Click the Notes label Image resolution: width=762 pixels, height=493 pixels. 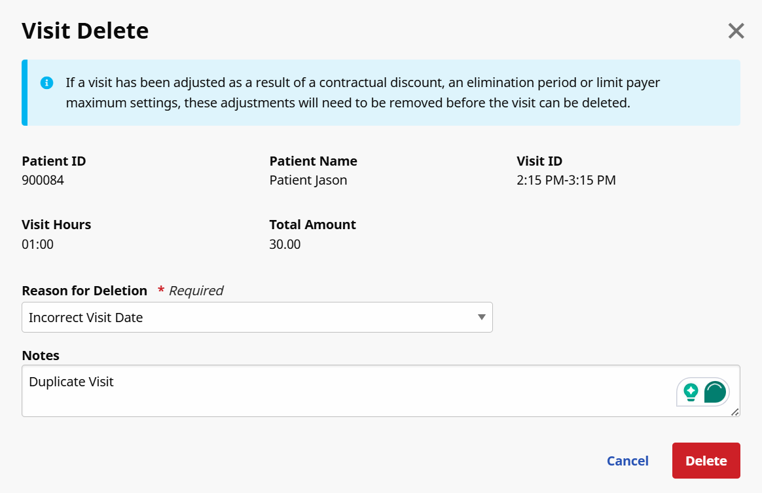pos(41,356)
